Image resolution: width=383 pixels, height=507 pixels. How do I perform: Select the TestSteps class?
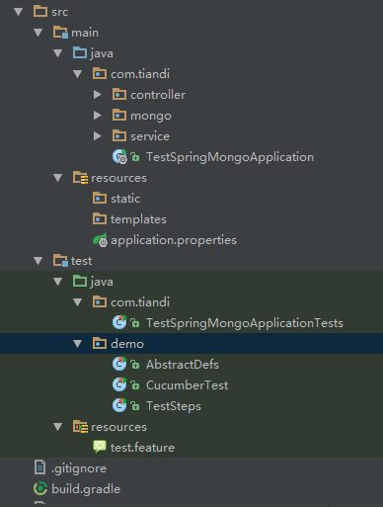click(x=174, y=406)
